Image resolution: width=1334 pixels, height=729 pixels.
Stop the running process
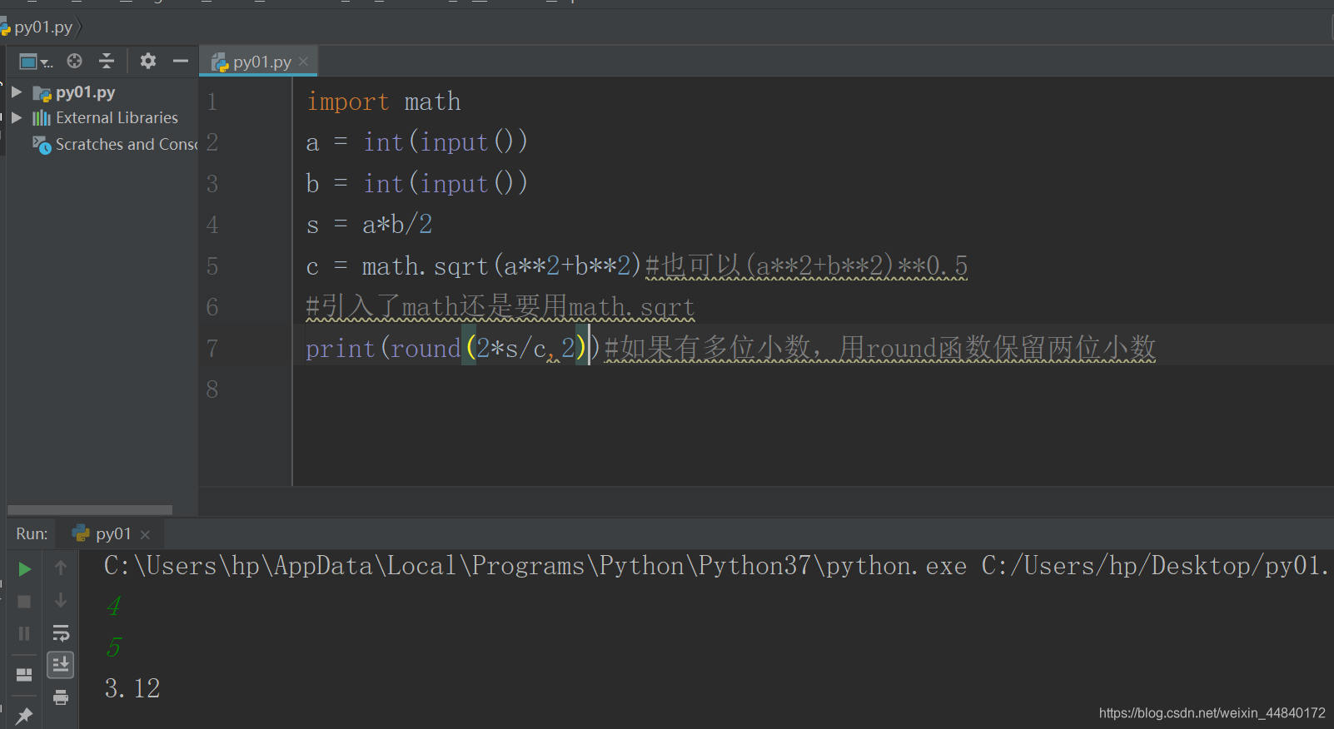click(x=24, y=602)
